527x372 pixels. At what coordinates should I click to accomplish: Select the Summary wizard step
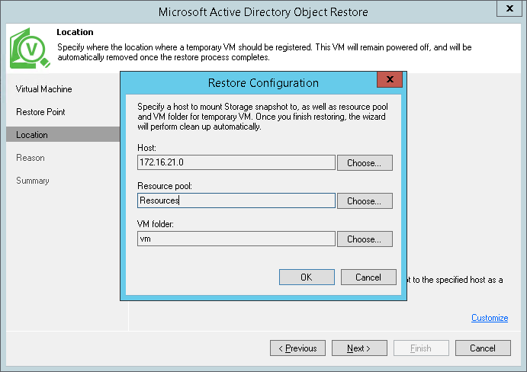[33, 181]
